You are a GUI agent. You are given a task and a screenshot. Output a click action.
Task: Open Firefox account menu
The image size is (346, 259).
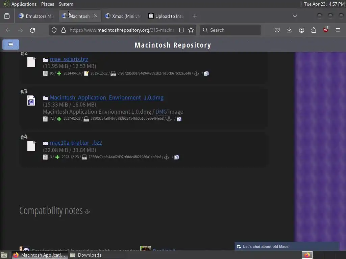pyautogui.click(x=301, y=30)
